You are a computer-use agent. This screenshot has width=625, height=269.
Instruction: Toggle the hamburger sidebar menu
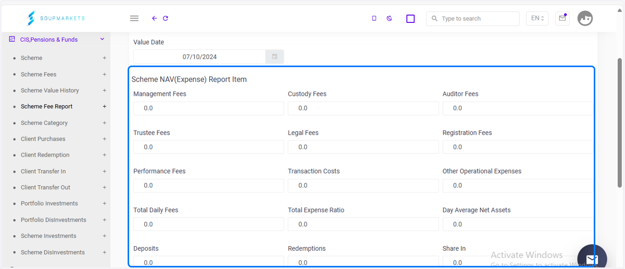click(134, 18)
